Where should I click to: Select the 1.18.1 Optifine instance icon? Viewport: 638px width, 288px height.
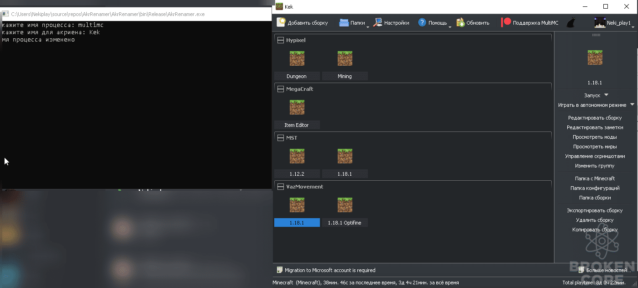point(345,205)
